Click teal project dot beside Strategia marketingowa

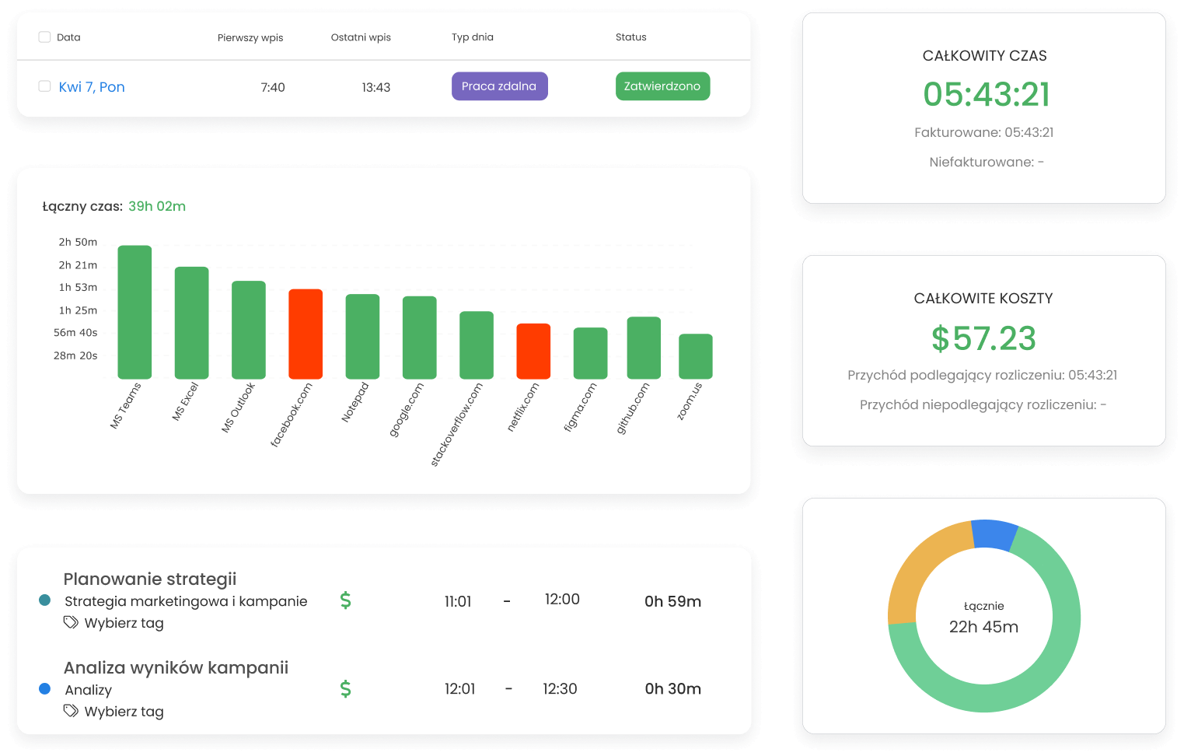(x=45, y=600)
